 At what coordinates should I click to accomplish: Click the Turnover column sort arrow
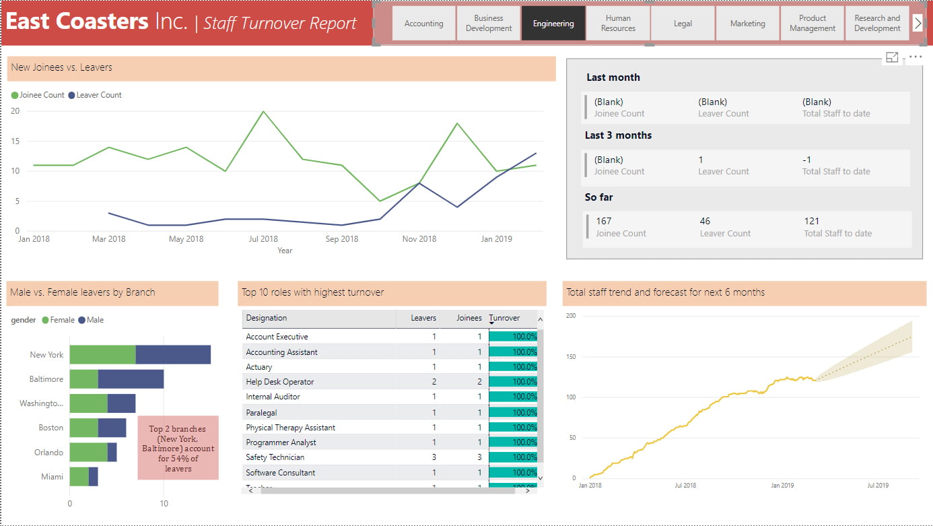click(x=492, y=324)
